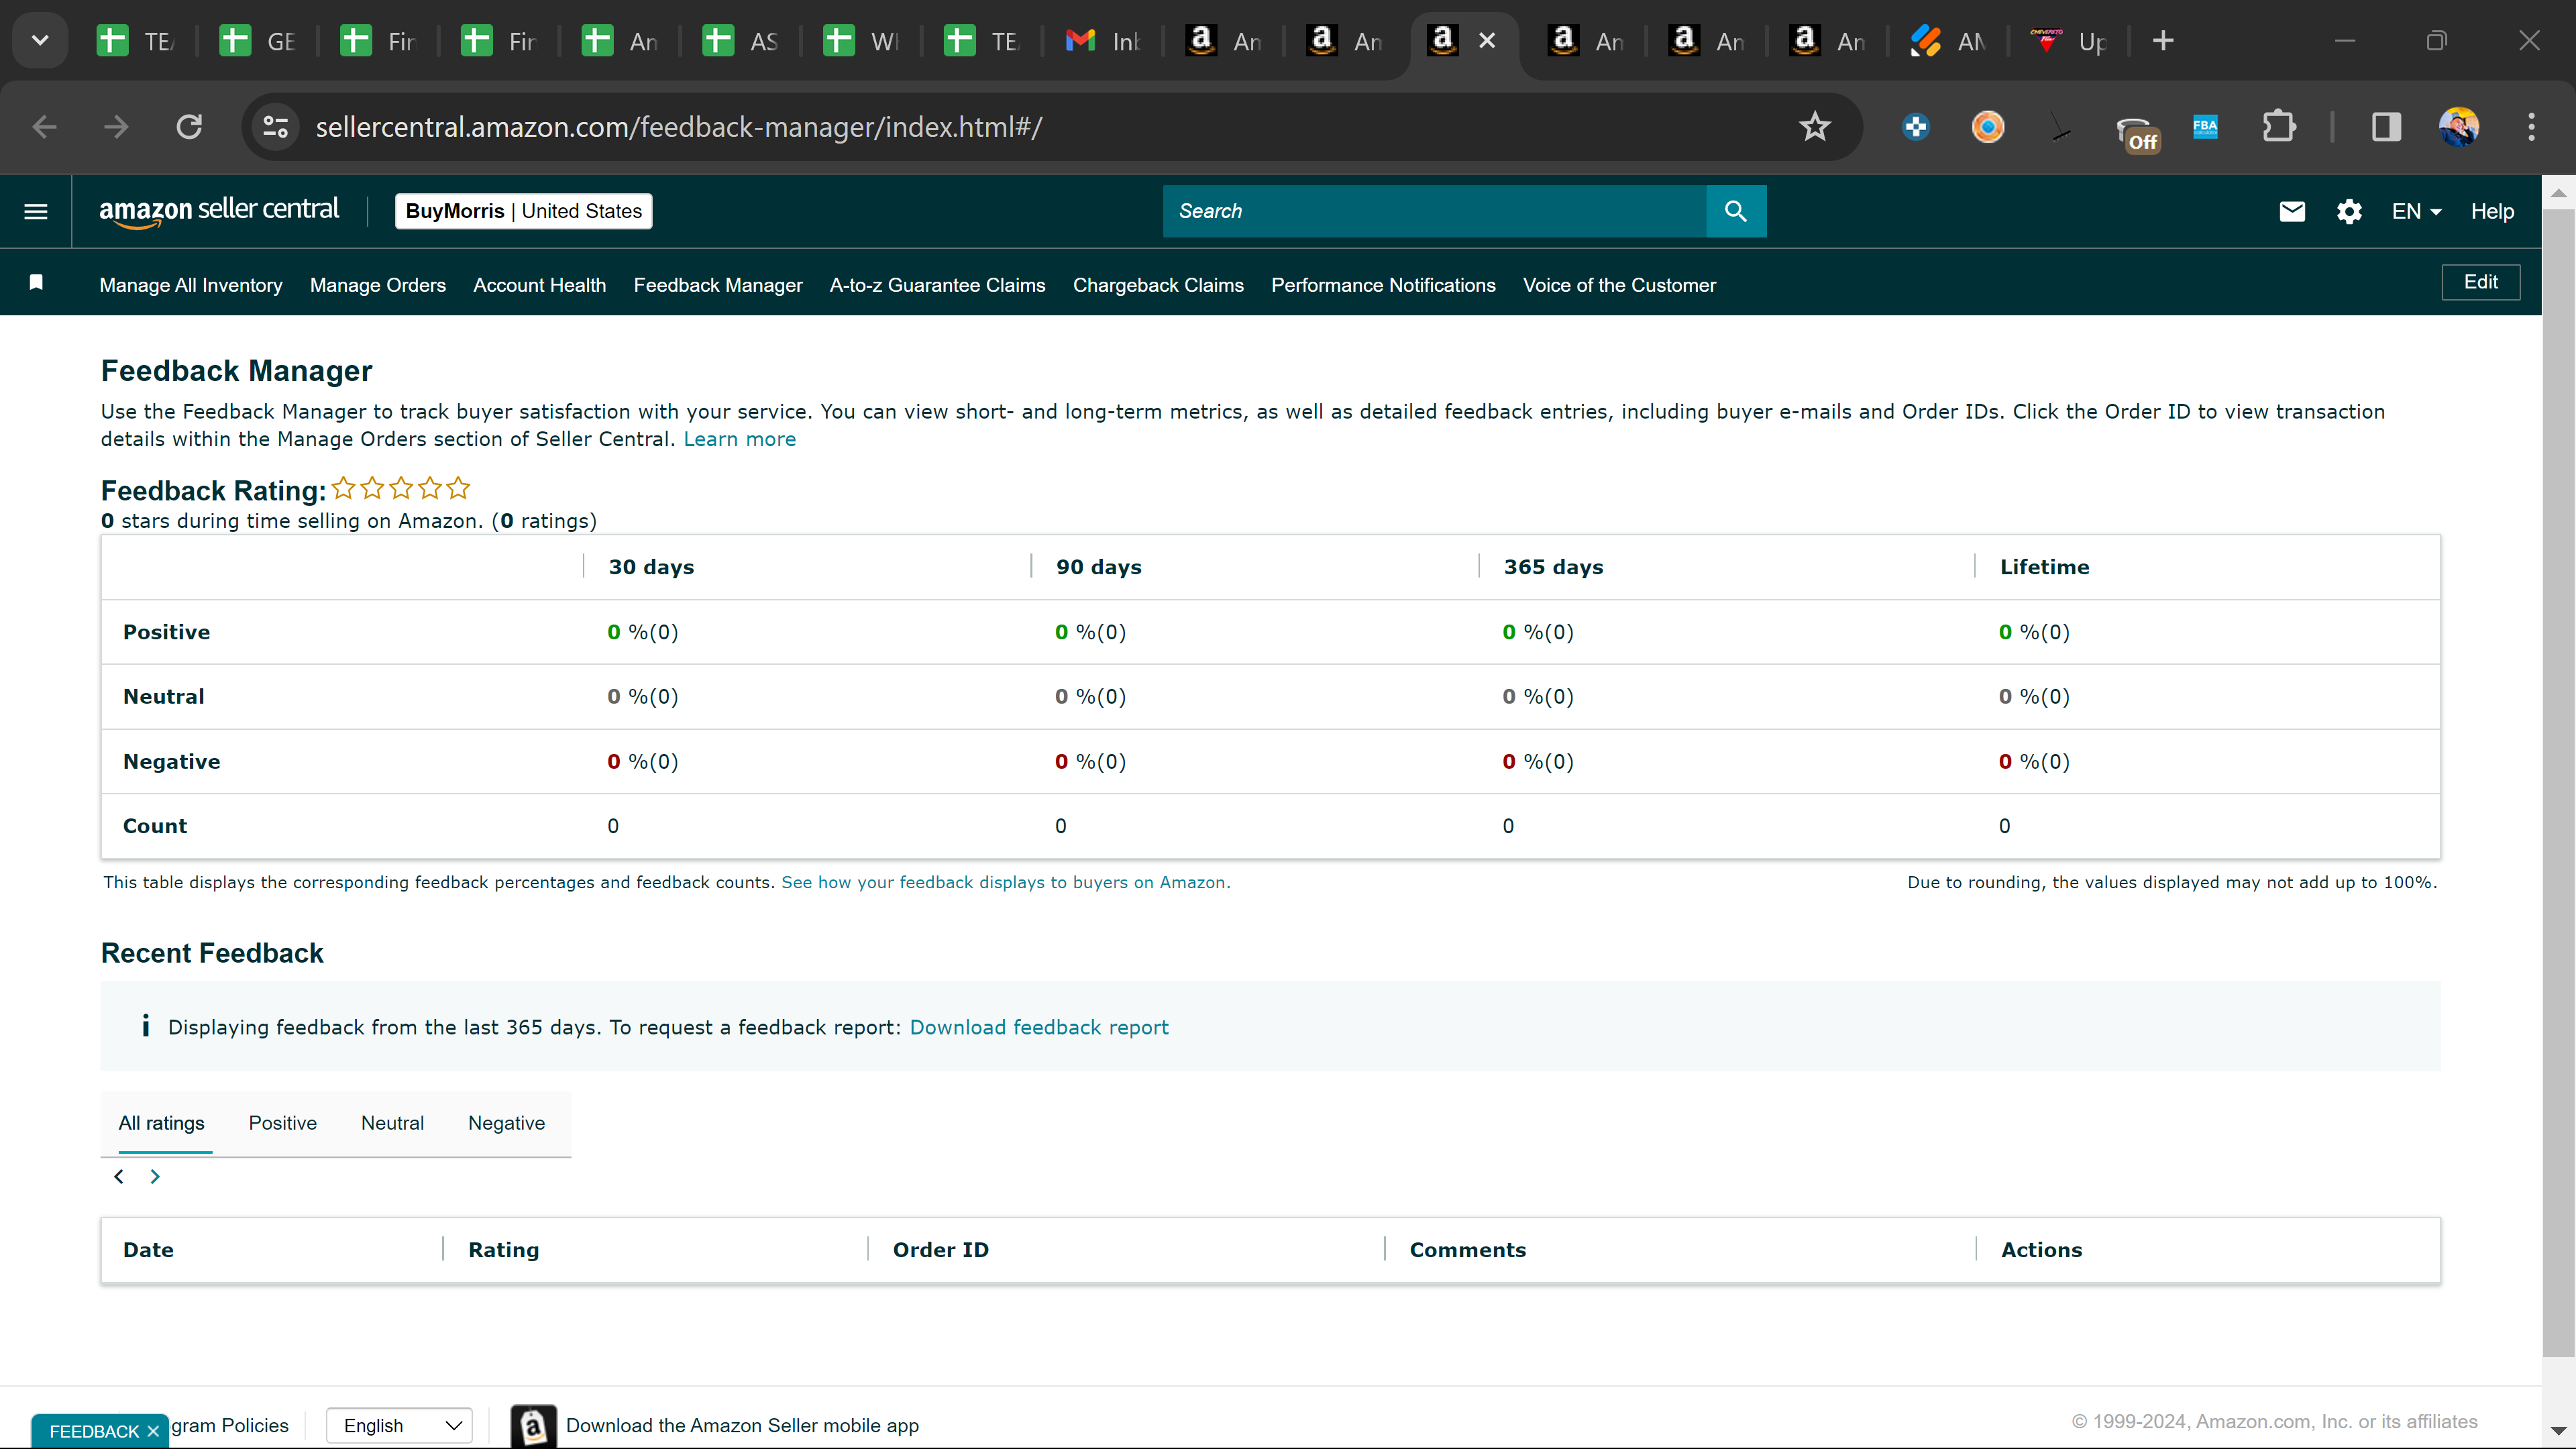Click the Download the Amazon Seller mobile app text
The height and width of the screenshot is (1449, 2576).
tap(742, 1426)
